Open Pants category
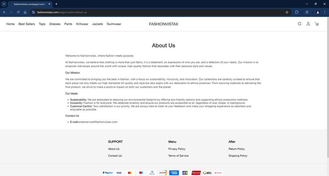Image resolution: width=329 pixels, height=176 pixels. 68,24
